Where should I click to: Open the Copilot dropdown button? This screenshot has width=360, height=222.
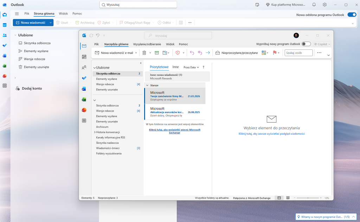322,44
